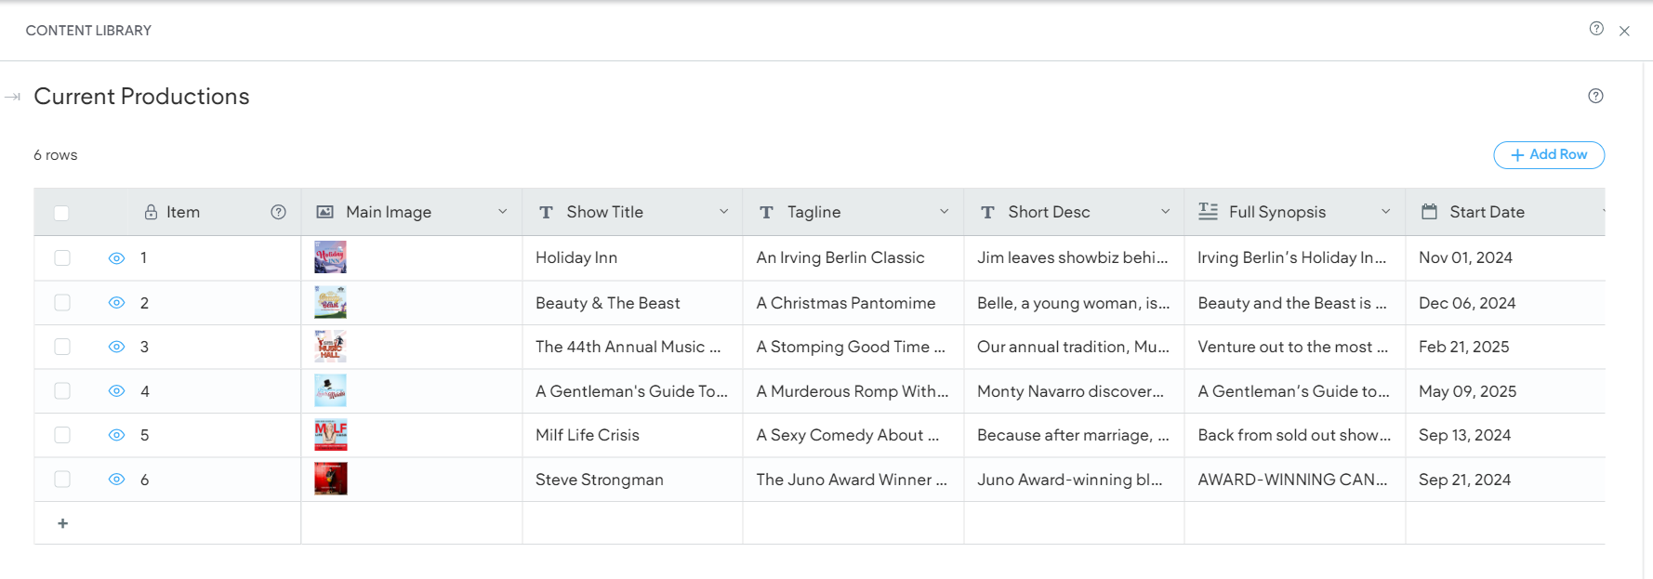Open the Tagline column dropdown arrow
The width and height of the screenshot is (1653, 579).
pyautogui.click(x=944, y=212)
